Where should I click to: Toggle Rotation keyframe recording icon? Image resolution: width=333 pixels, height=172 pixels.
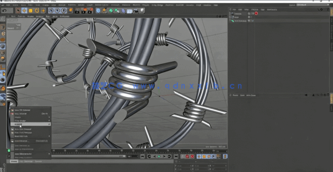click(209, 157)
